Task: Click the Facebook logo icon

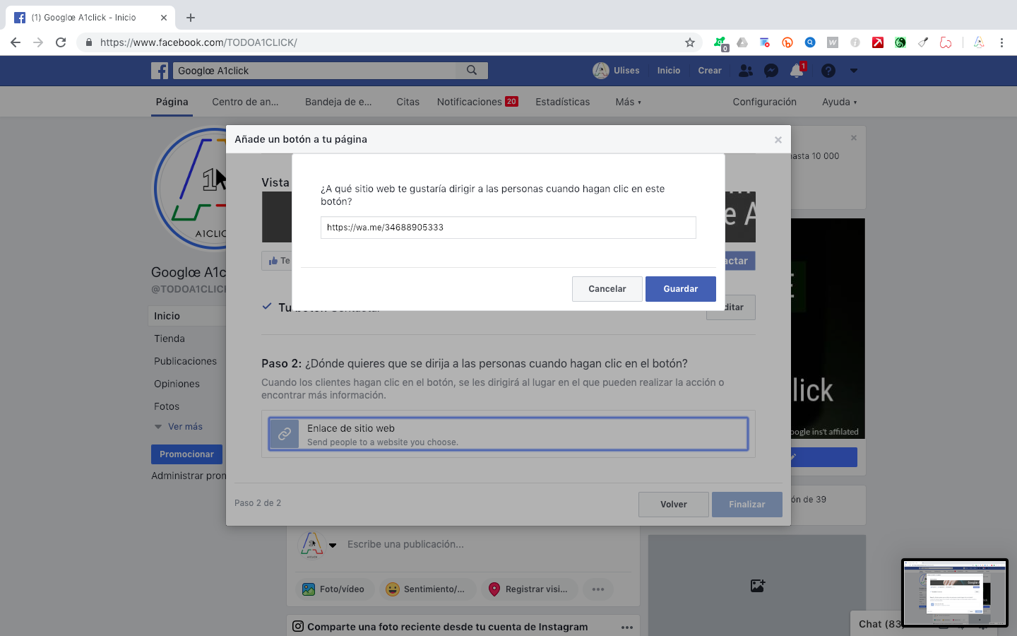Action: (x=160, y=71)
